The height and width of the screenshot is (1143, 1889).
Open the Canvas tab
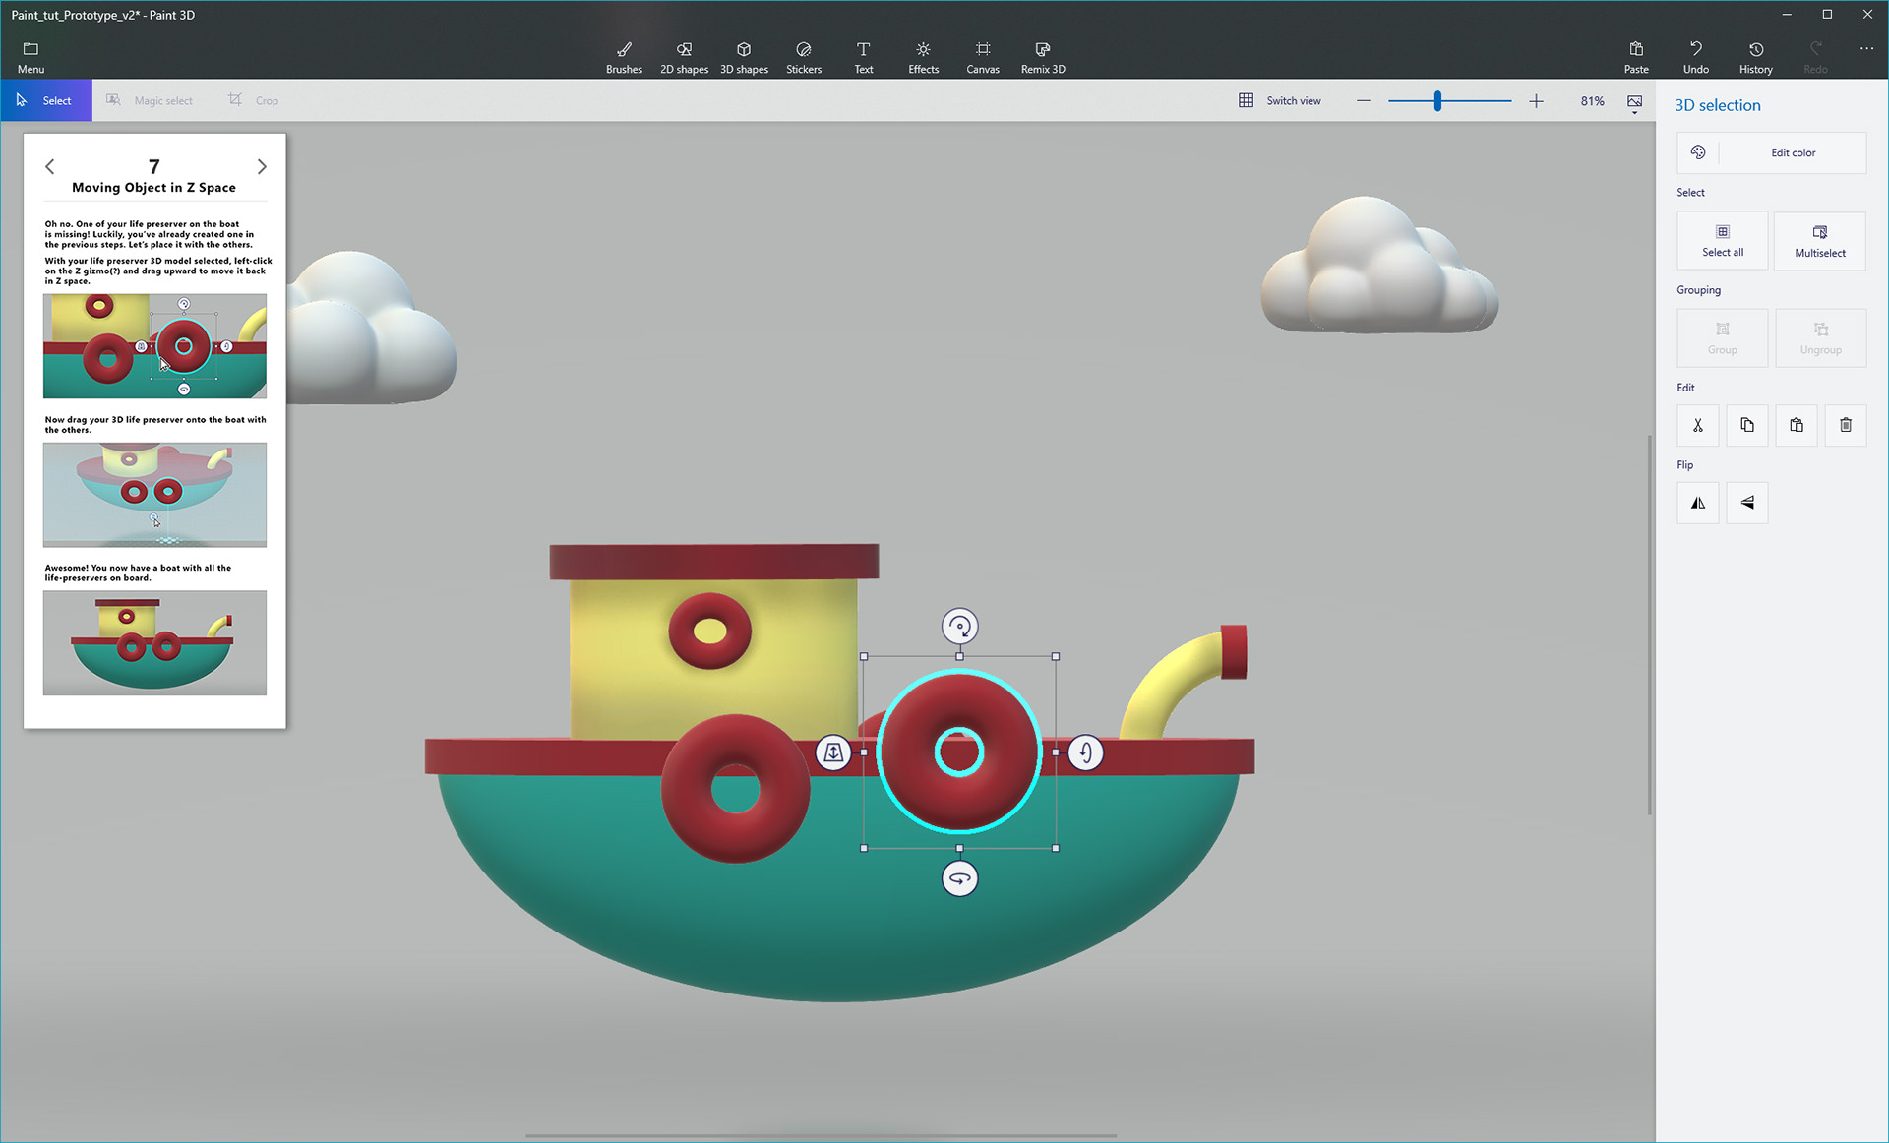[982, 57]
